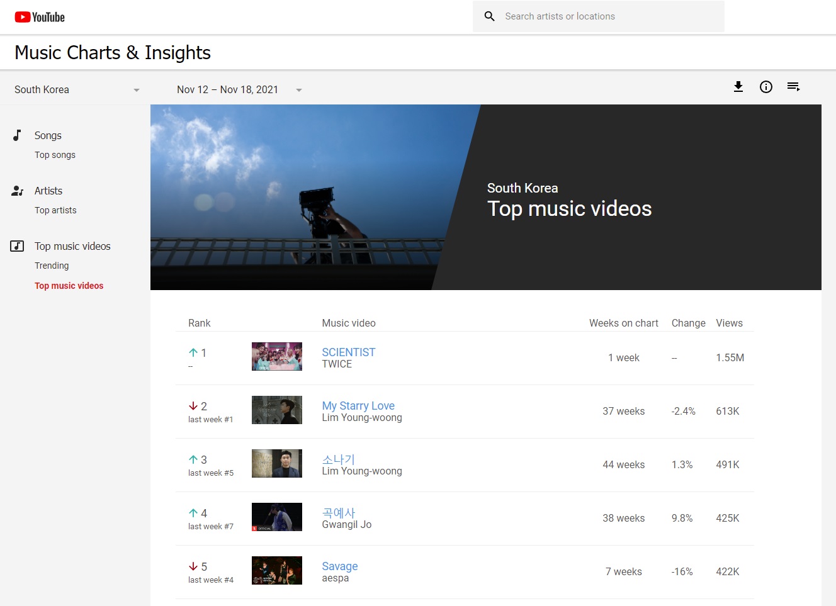
Task: Click Lim Young-woong under 소나기
Action: 362,471
